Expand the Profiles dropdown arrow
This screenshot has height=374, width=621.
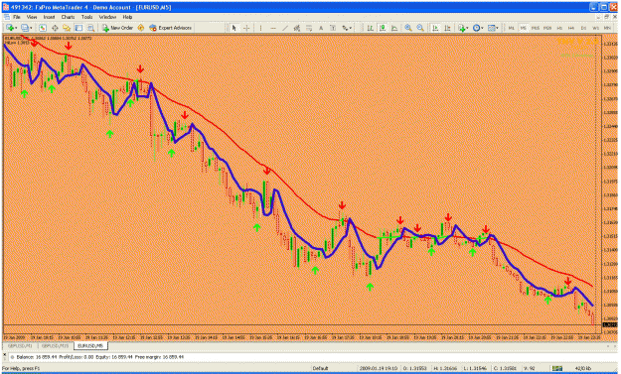click(x=31, y=28)
